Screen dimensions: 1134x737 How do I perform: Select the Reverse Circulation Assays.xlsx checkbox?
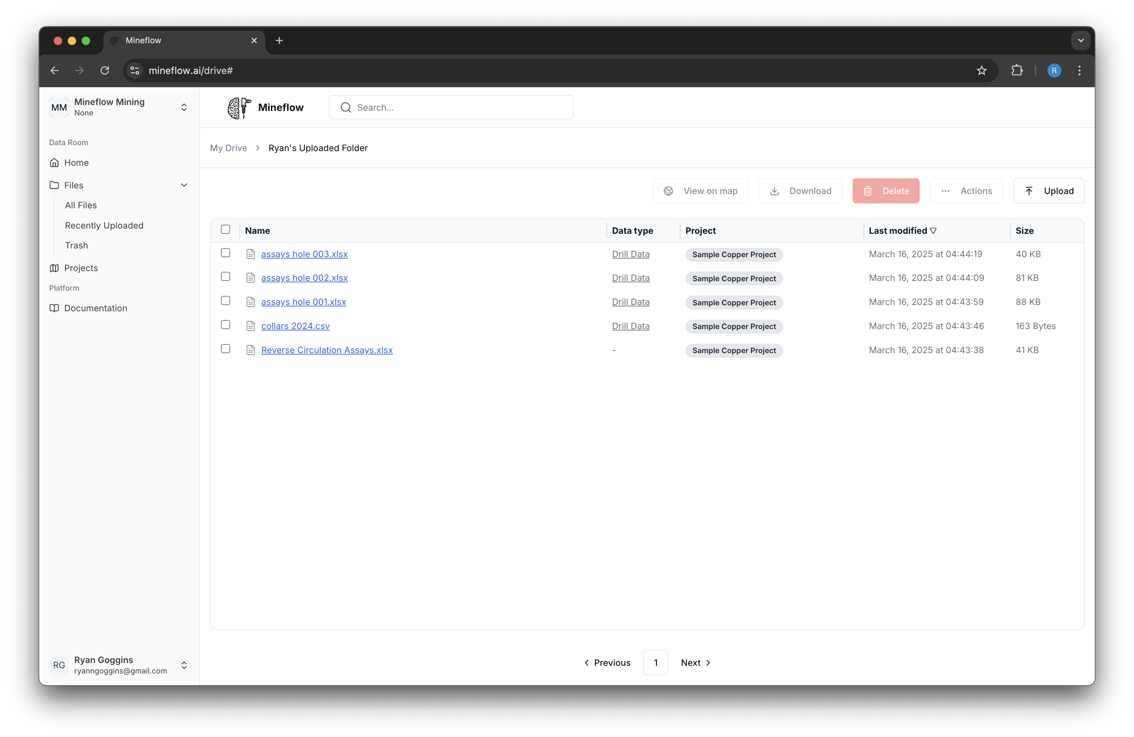[226, 349]
